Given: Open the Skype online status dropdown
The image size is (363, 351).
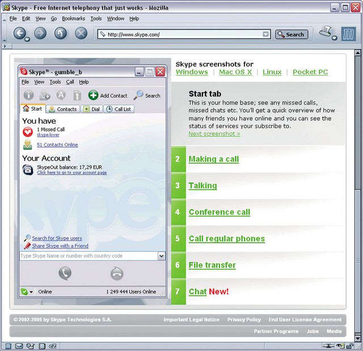Looking at the screenshot, I should (31, 292).
